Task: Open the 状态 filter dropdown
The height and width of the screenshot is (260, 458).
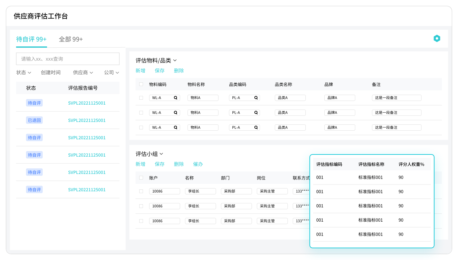Action: [x=24, y=72]
